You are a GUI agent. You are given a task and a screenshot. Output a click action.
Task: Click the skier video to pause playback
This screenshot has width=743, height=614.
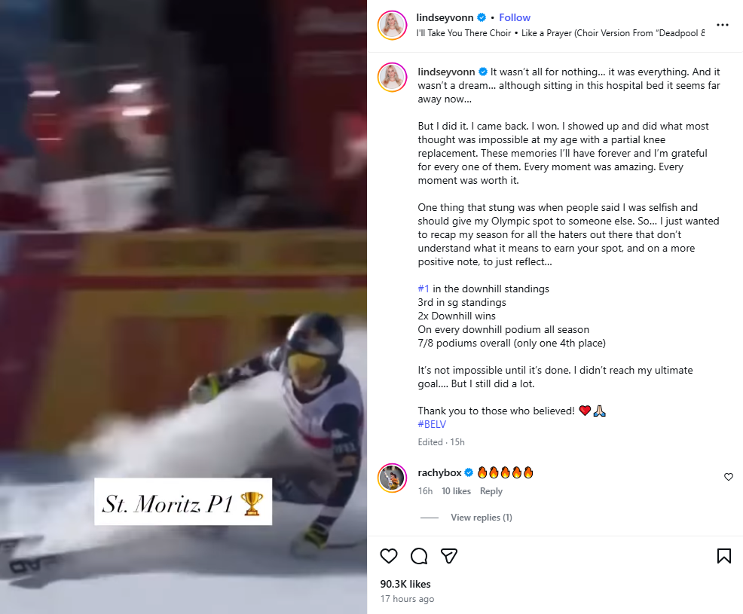click(183, 307)
